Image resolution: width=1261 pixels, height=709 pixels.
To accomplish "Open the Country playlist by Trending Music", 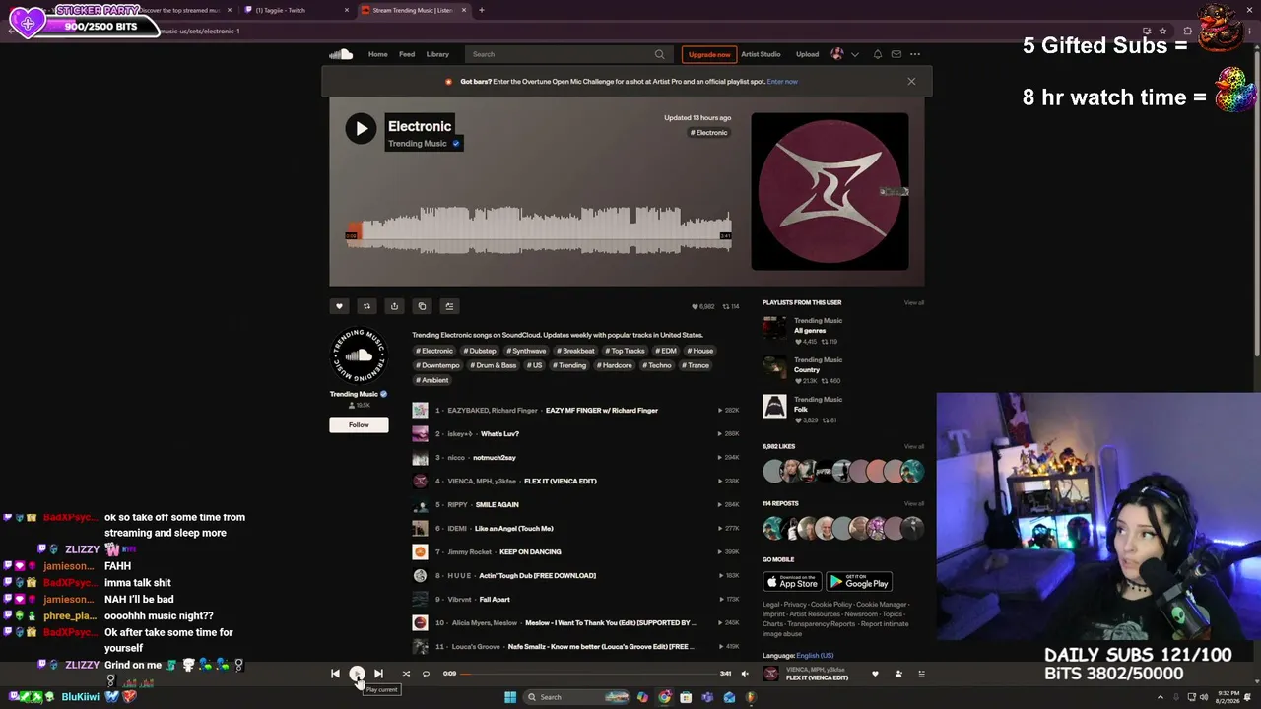I will click(x=807, y=370).
